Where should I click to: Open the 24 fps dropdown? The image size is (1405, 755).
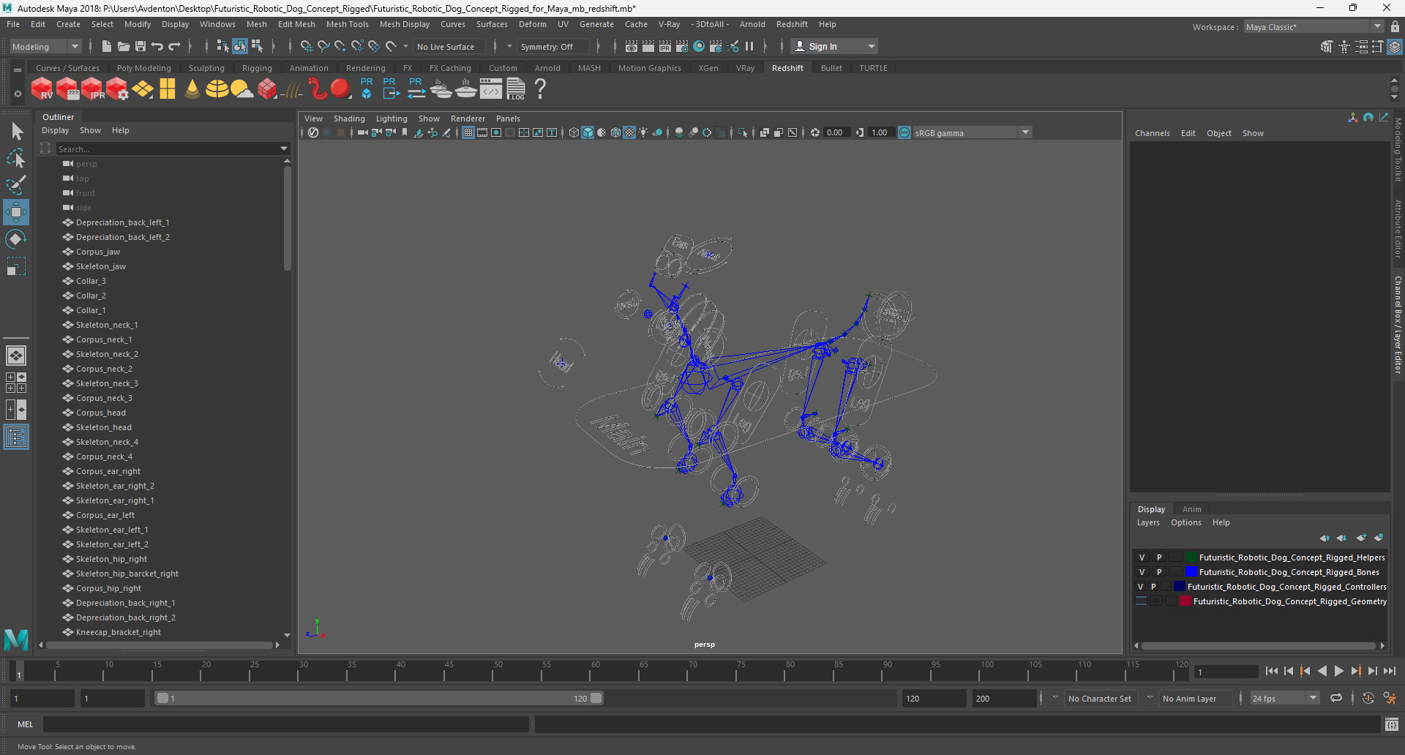[1284, 698]
